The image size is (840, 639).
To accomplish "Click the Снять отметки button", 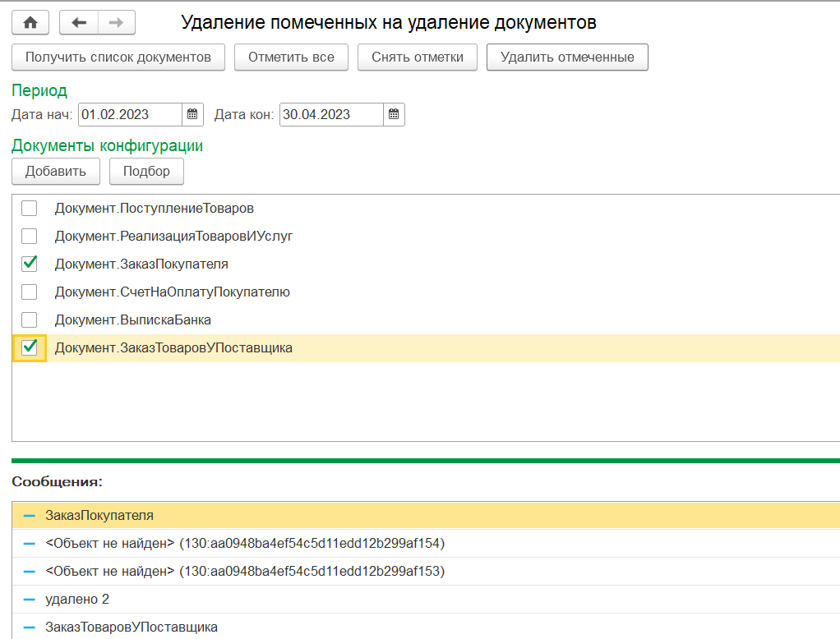I will point(418,57).
